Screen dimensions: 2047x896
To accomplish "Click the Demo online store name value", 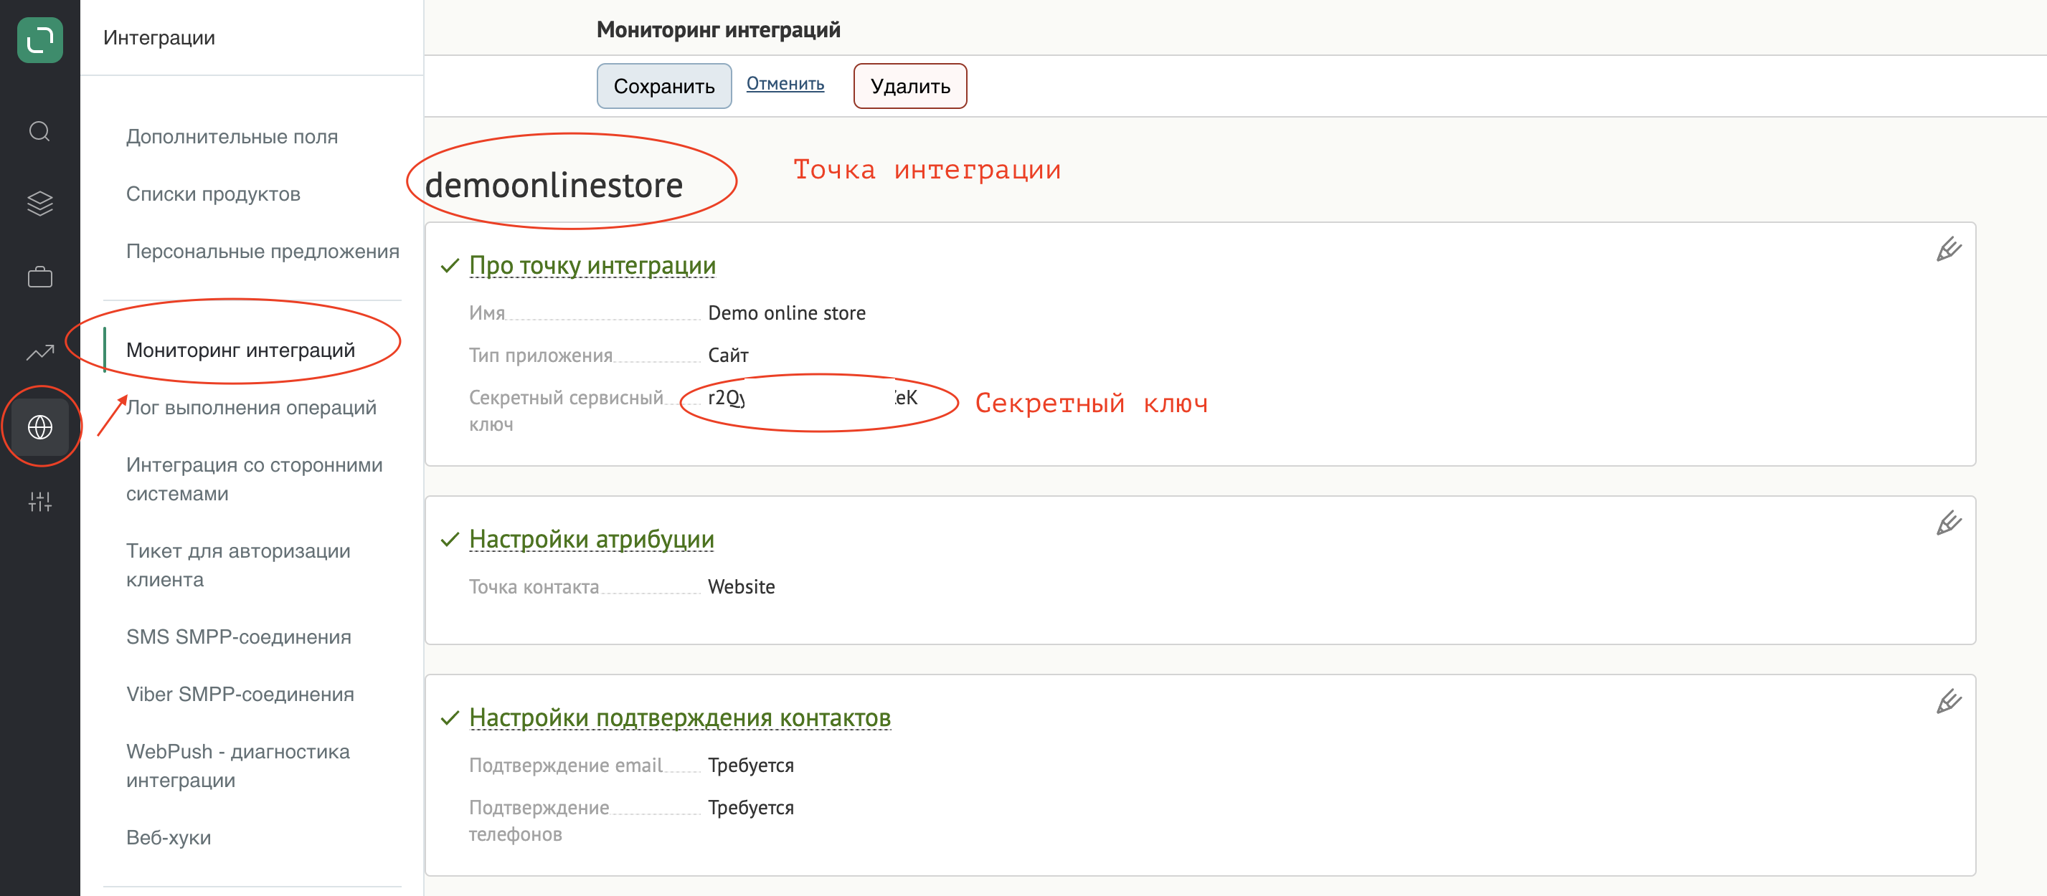I will (x=787, y=313).
